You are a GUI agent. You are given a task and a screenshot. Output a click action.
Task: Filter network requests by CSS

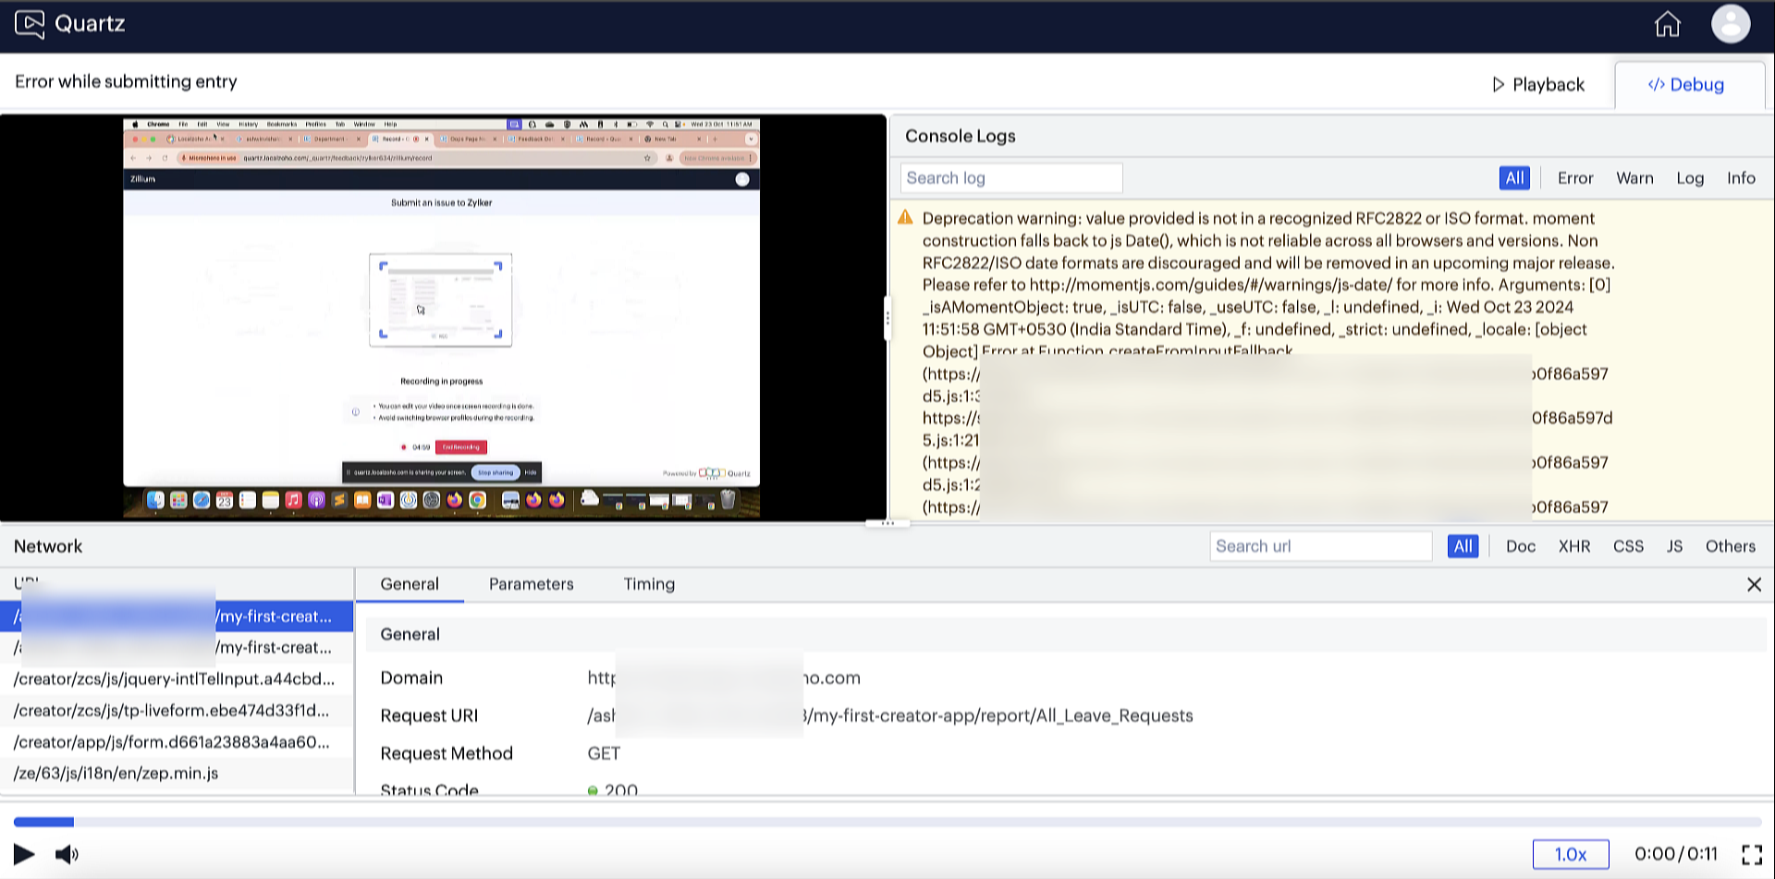(x=1628, y=546)
